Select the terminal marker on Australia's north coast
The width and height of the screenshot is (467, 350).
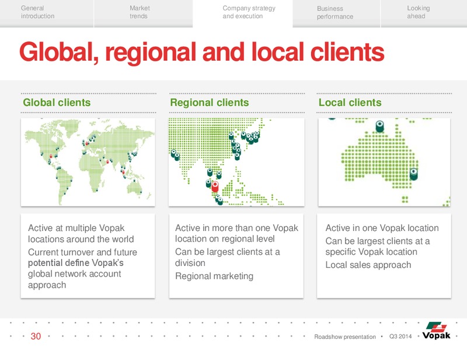point(379,126)
